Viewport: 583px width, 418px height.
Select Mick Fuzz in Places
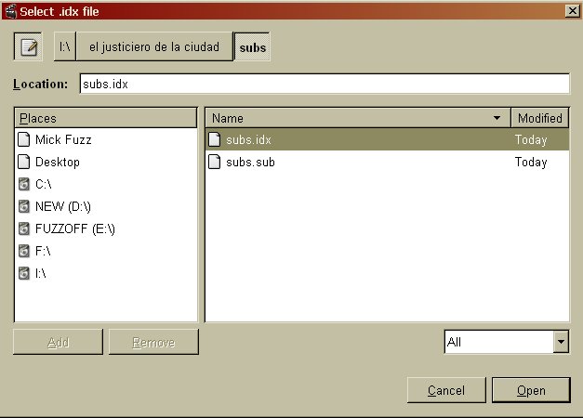click(106, 139)
